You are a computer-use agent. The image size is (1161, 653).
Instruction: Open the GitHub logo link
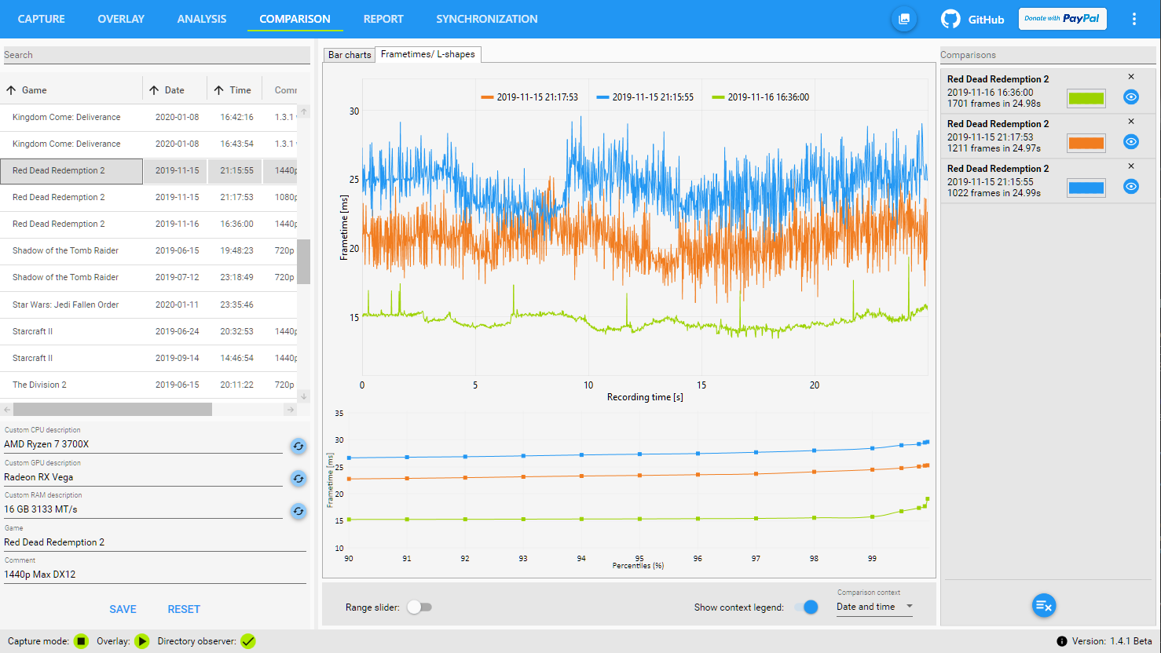tap(950, 19)
